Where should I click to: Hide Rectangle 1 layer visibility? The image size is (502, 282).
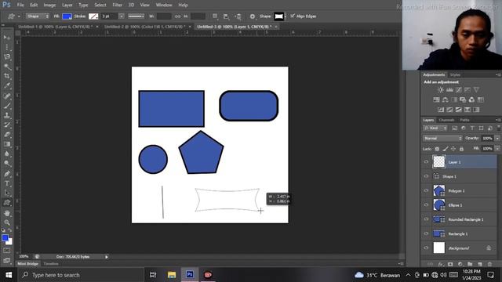426,233
